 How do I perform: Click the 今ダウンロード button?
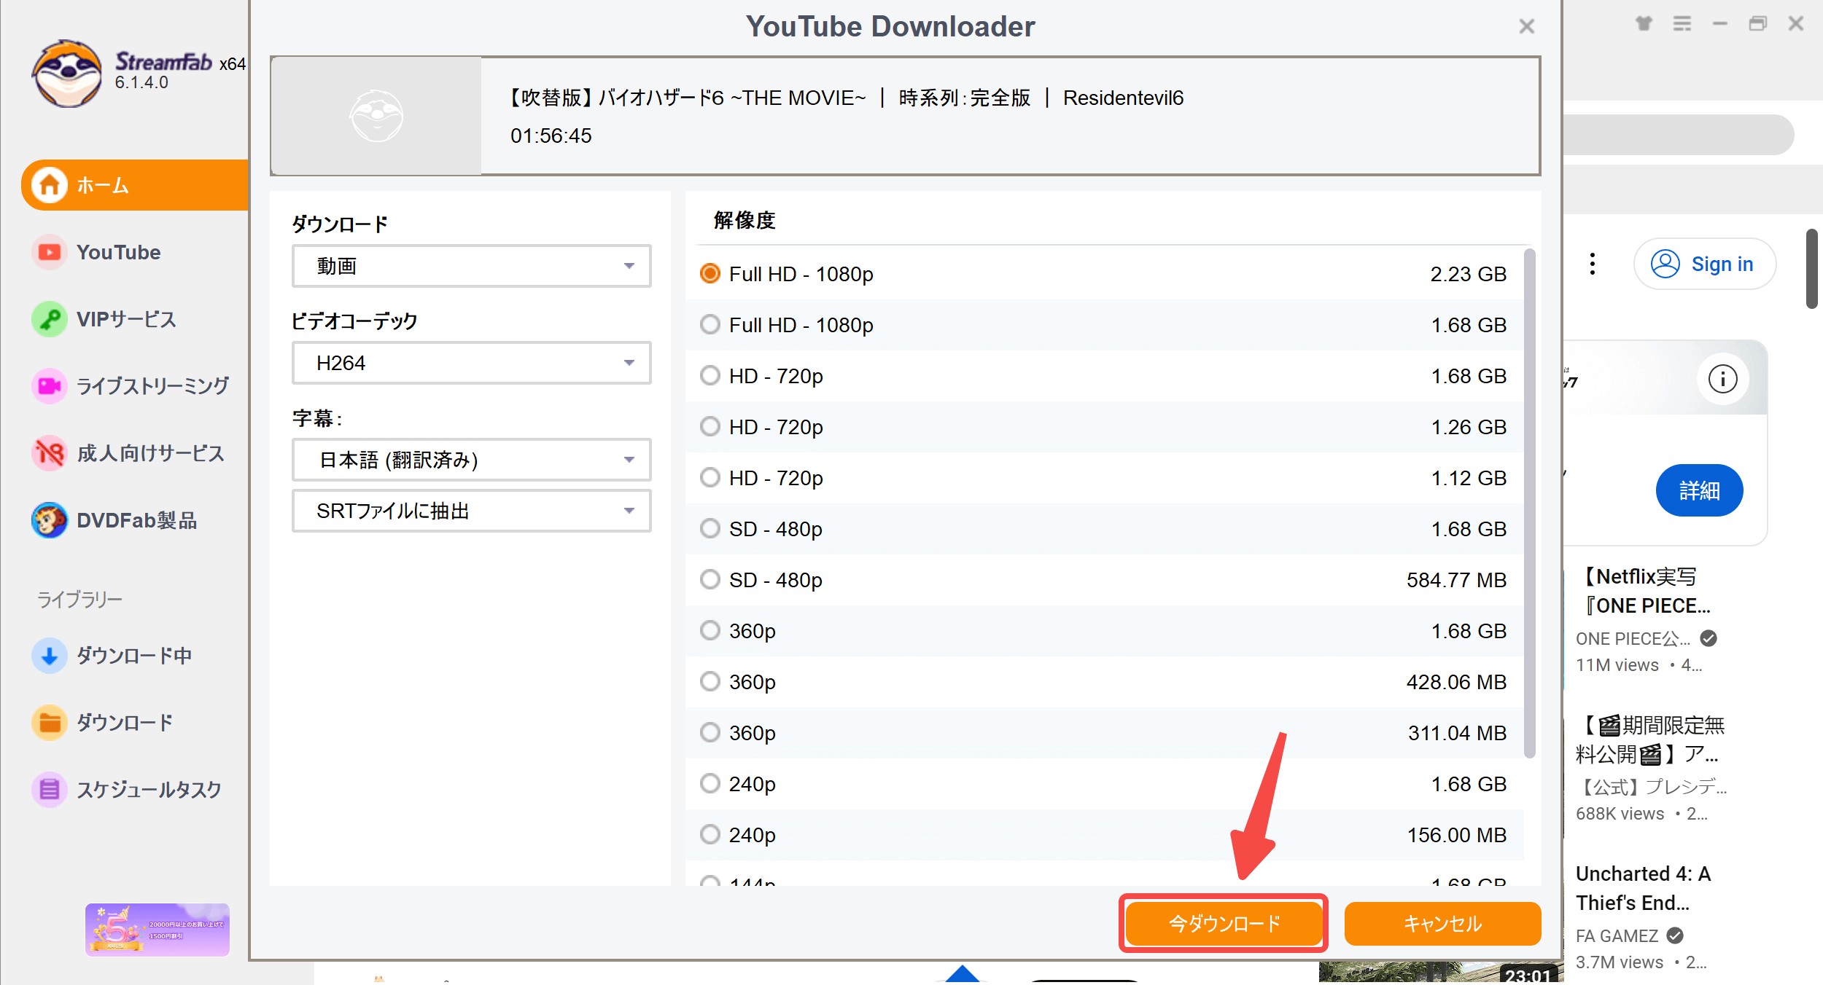point(1224,924)
